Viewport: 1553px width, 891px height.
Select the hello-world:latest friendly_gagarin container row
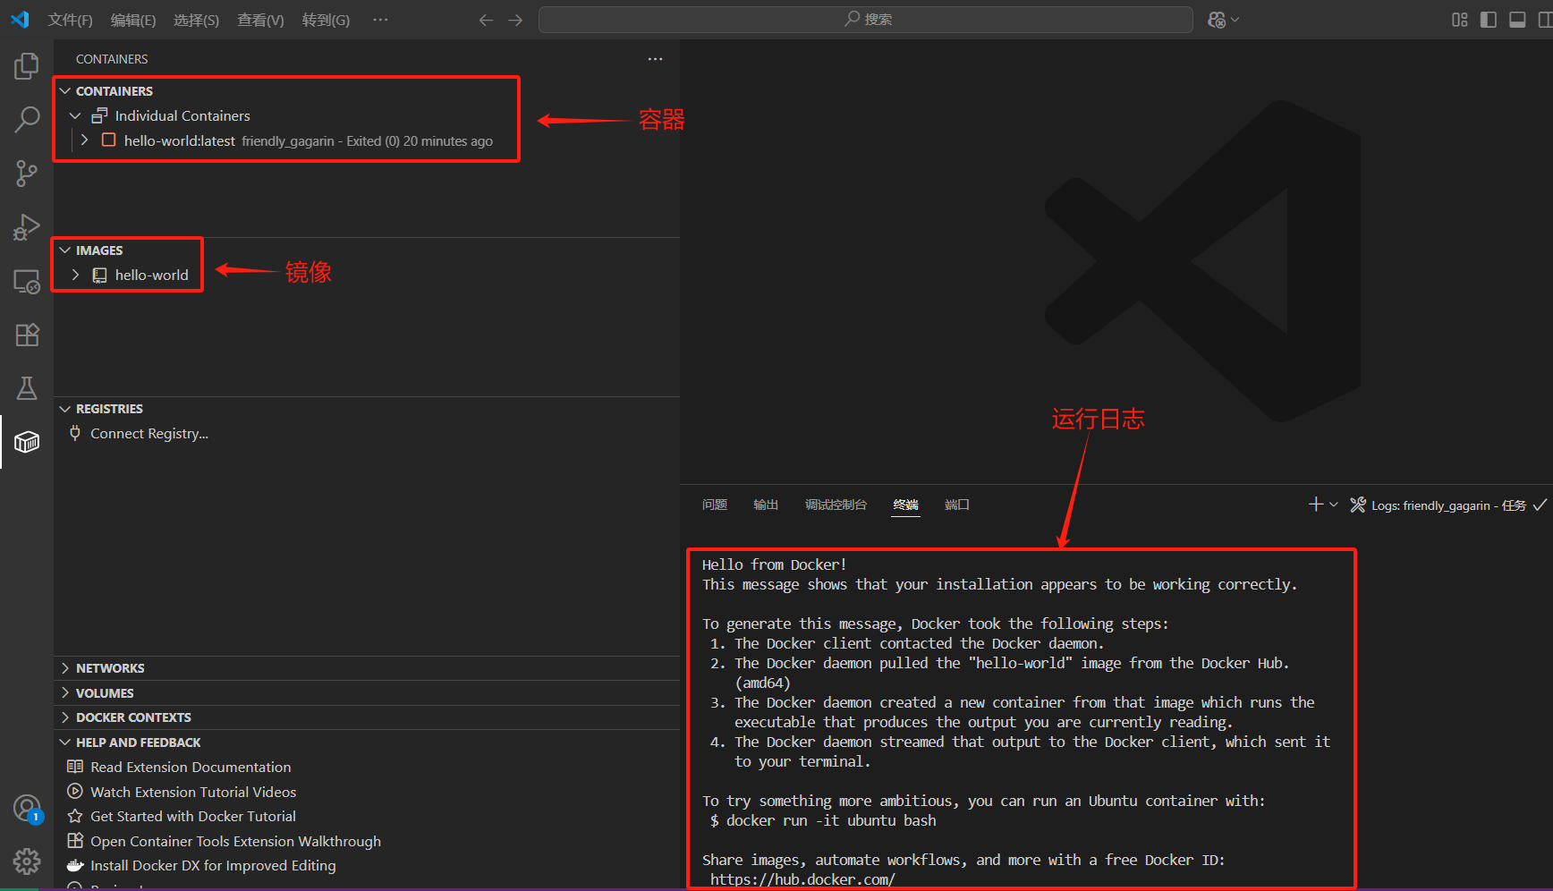(367, 140)
